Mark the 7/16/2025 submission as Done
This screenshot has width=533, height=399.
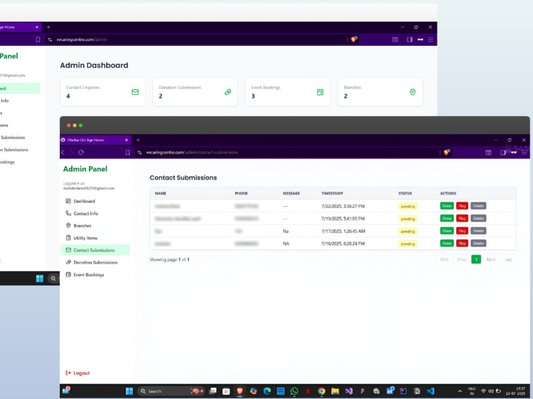coord(447,243)
